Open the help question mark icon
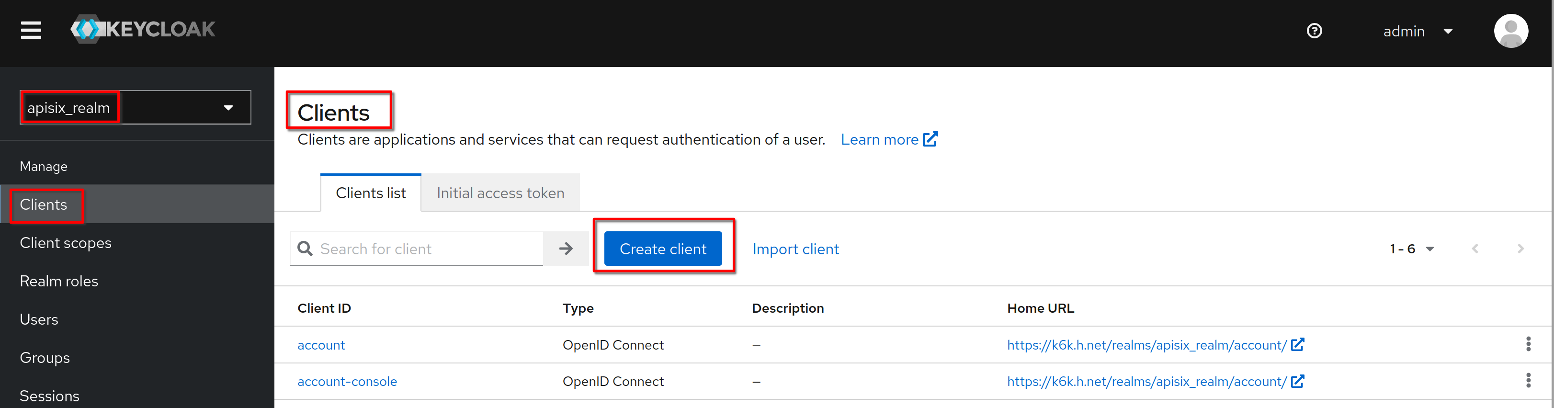This screenshot has height=408, width=1554. [x=1314, y=31]
